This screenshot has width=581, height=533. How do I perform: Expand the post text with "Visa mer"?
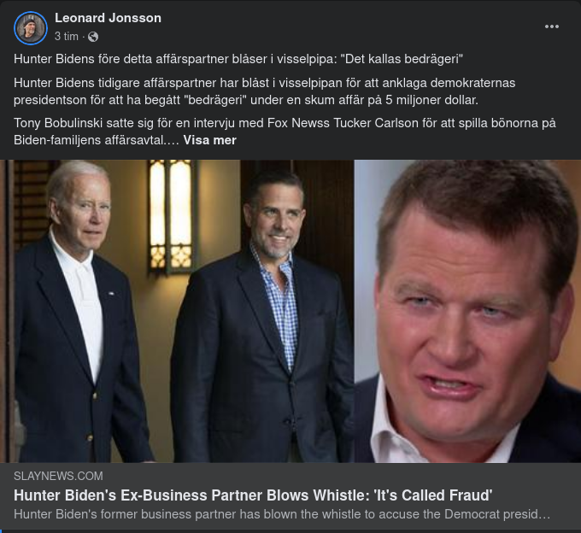[x=209, y=139]
